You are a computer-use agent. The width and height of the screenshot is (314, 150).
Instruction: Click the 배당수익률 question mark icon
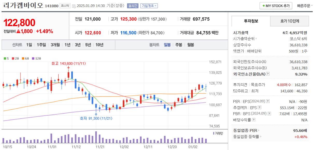253,119
